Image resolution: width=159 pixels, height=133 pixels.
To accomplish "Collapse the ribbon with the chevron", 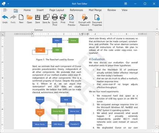I will pyautogui.click(x=157, y=29).
